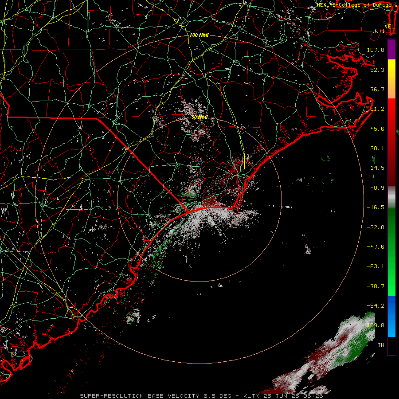The height and width of the screenshot is (399, 399).
Task: Click the -109.8 velocity scale value
Action: [374, 325]
